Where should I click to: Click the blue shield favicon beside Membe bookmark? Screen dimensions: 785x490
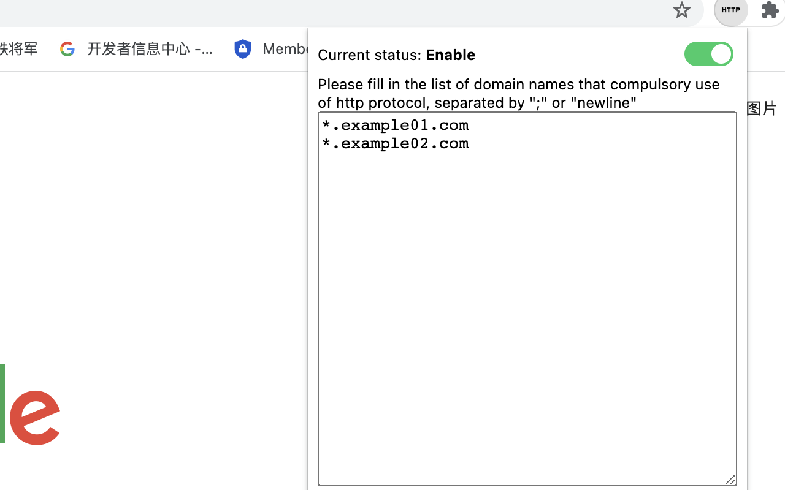pos(243,48)
